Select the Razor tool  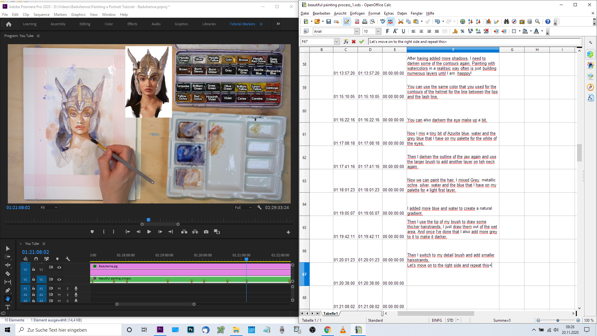(8, 273)
